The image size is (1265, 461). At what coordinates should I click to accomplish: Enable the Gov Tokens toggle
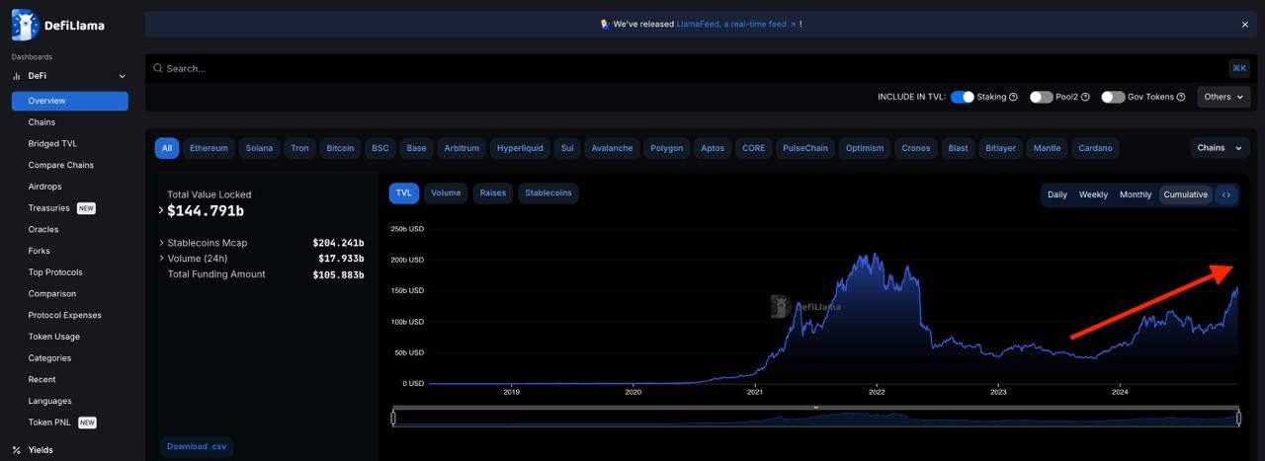(1113, 97)
